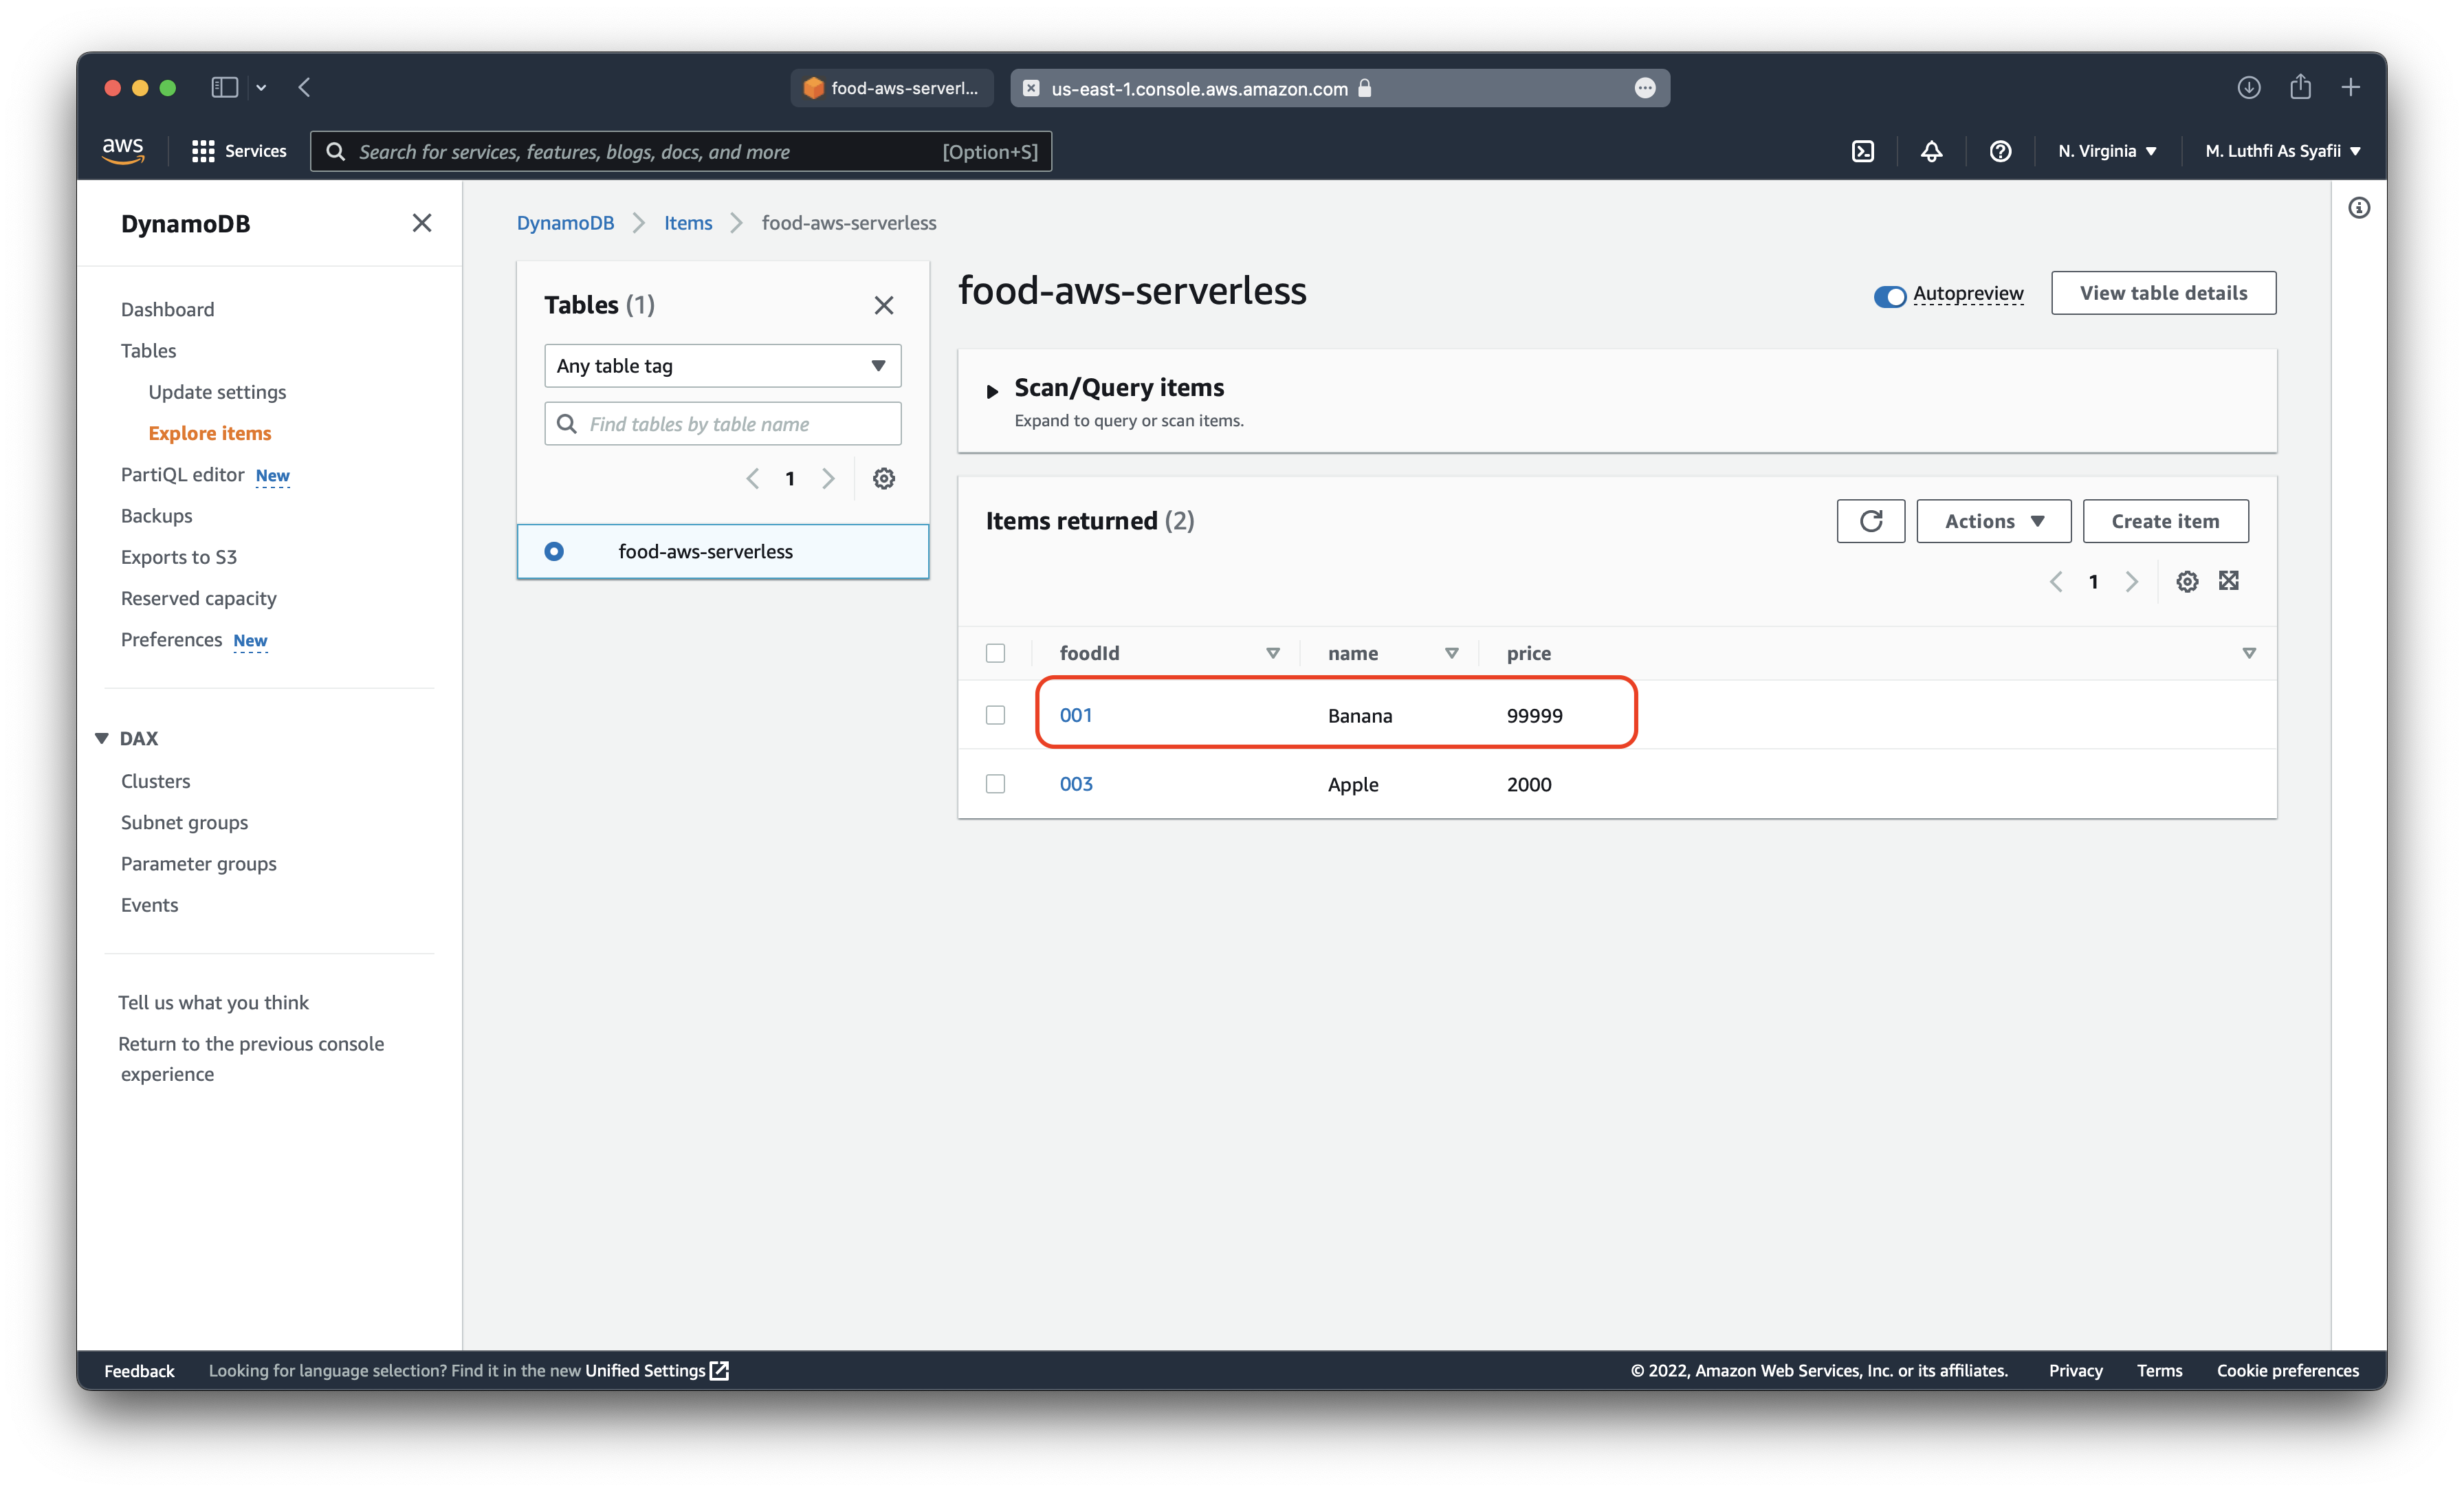Open the Actions dropdown
The height and width of the screenshot is (1492, 2464).
pos(1993,521)
